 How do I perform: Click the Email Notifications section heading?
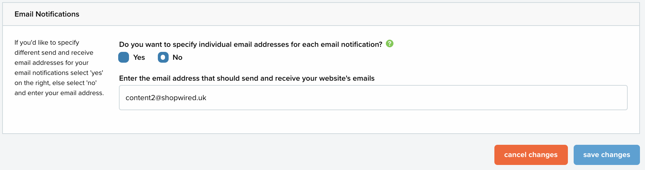[47, 14]
